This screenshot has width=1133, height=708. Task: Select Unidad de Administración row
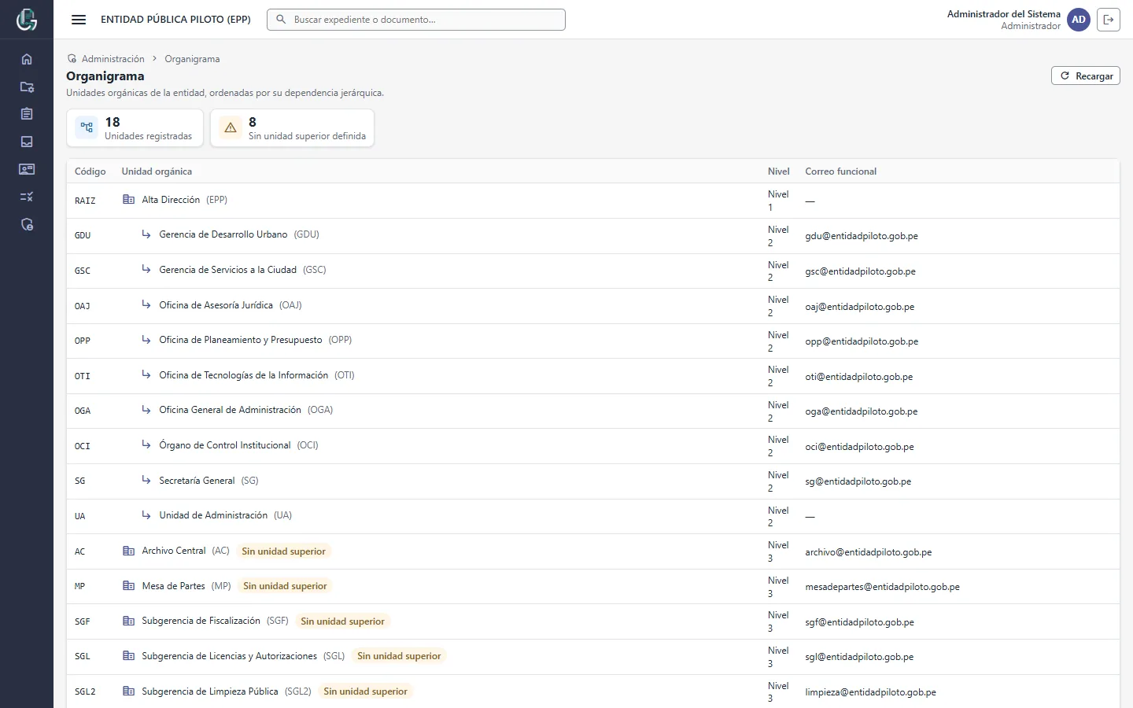pyautogui.click(x=593, y=516)
